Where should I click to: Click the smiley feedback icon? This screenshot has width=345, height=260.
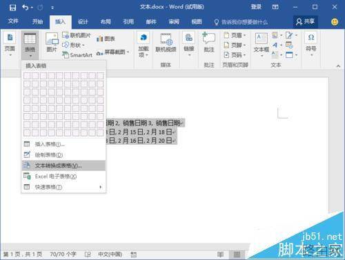click(335, 22)
